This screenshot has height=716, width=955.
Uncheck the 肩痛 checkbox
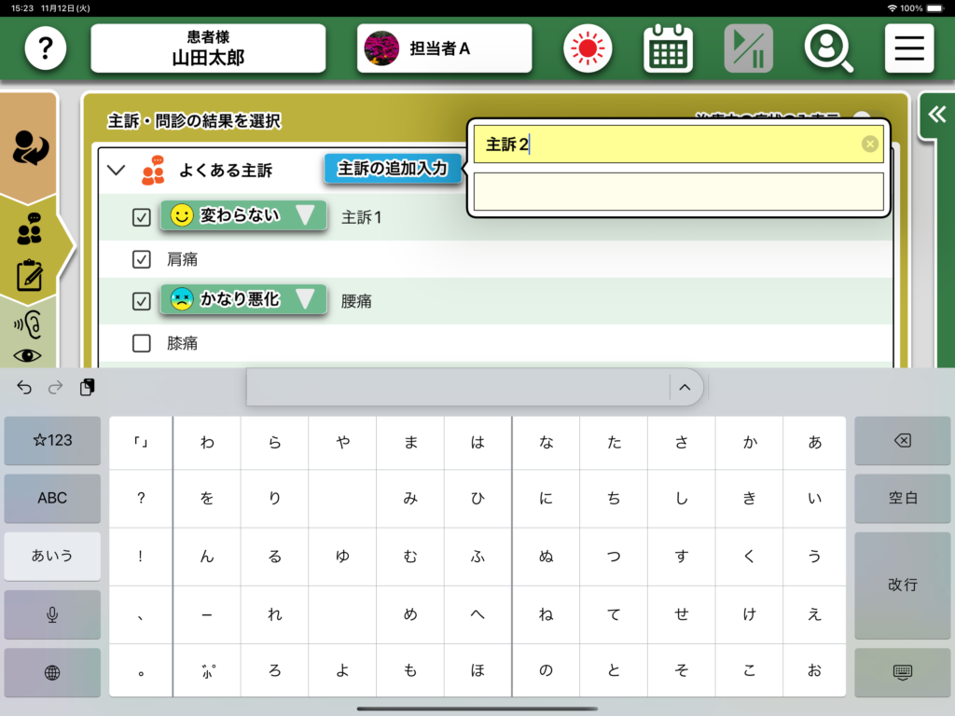pyautogui.click(x=142, y=259)
